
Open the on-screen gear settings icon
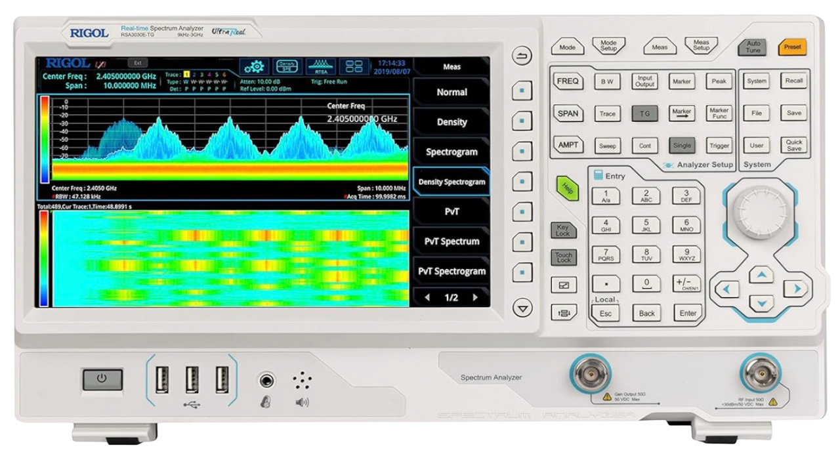(253, 67)
